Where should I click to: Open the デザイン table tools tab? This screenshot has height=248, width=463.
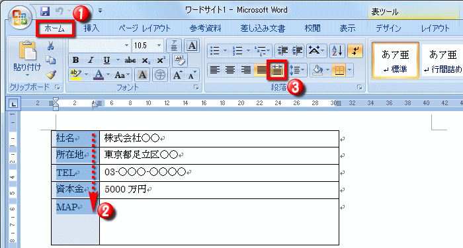coord(388,28)
